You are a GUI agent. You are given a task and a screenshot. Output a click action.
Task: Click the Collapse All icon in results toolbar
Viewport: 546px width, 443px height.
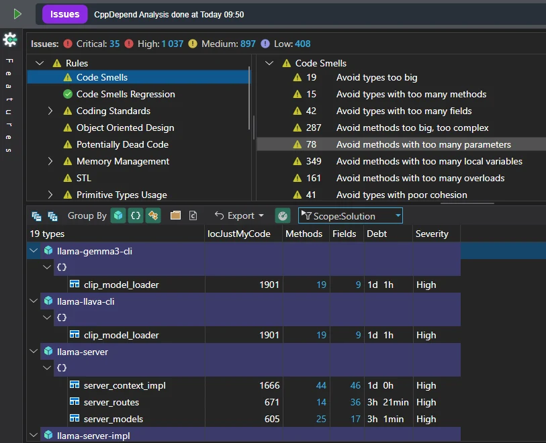(x=36, y=216)
